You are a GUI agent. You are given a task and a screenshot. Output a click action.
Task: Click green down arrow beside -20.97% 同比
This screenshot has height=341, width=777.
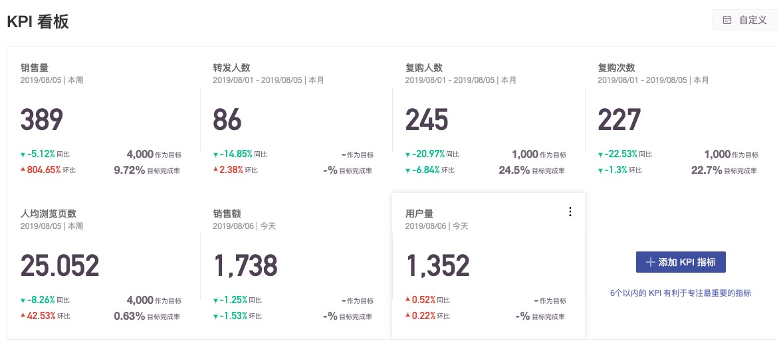pos(408,155)
